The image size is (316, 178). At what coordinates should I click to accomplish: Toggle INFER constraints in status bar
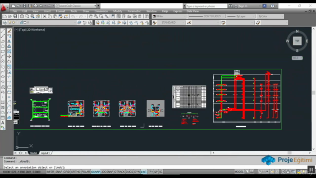[x=50, y=172]
